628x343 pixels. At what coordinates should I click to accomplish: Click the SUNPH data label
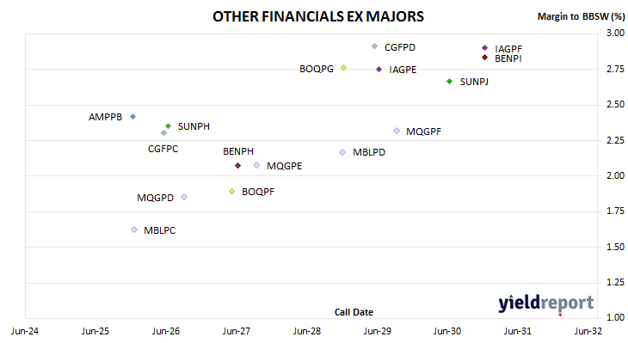[x=194, y=126]
